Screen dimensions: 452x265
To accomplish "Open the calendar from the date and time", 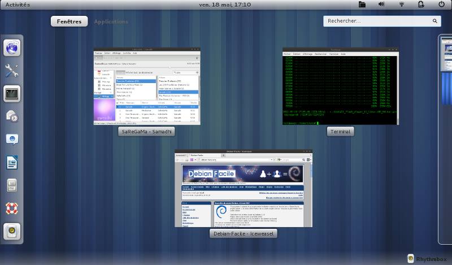I will pos(225,5).
